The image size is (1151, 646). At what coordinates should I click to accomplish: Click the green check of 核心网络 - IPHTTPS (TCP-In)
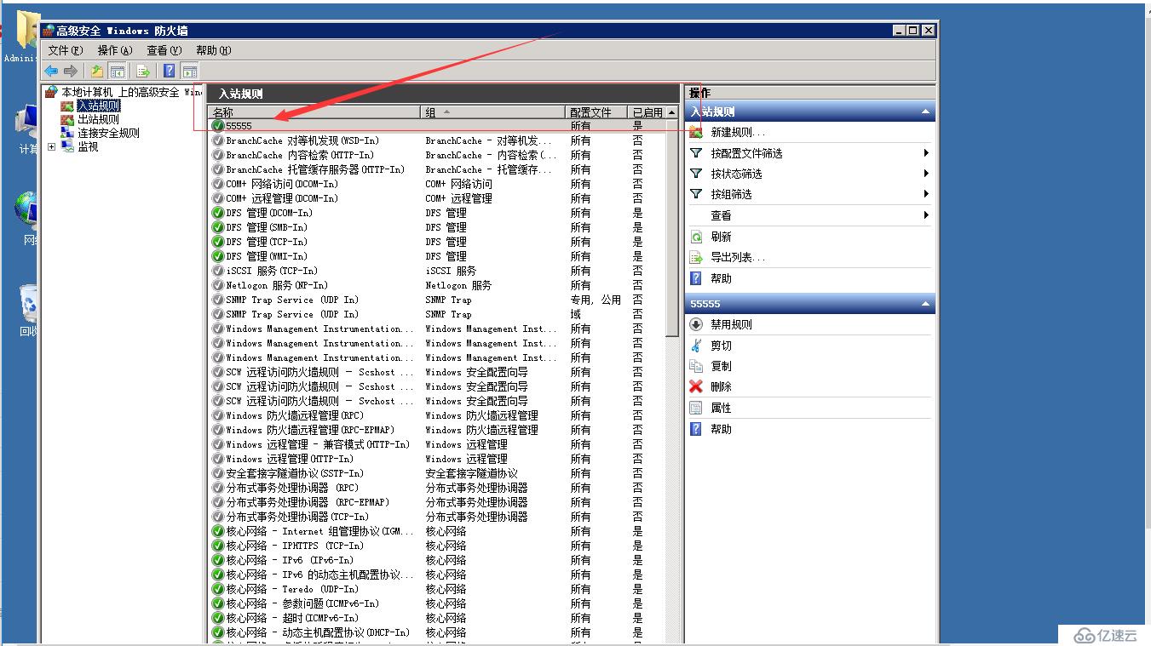(x=218, y=546)
